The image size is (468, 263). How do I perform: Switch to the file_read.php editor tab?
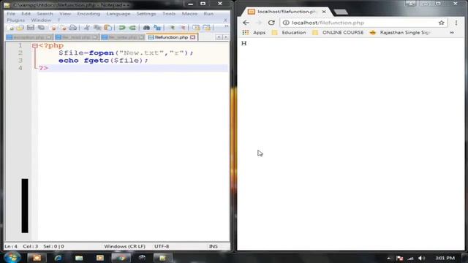pyautogui.click(x=77, y=37)
